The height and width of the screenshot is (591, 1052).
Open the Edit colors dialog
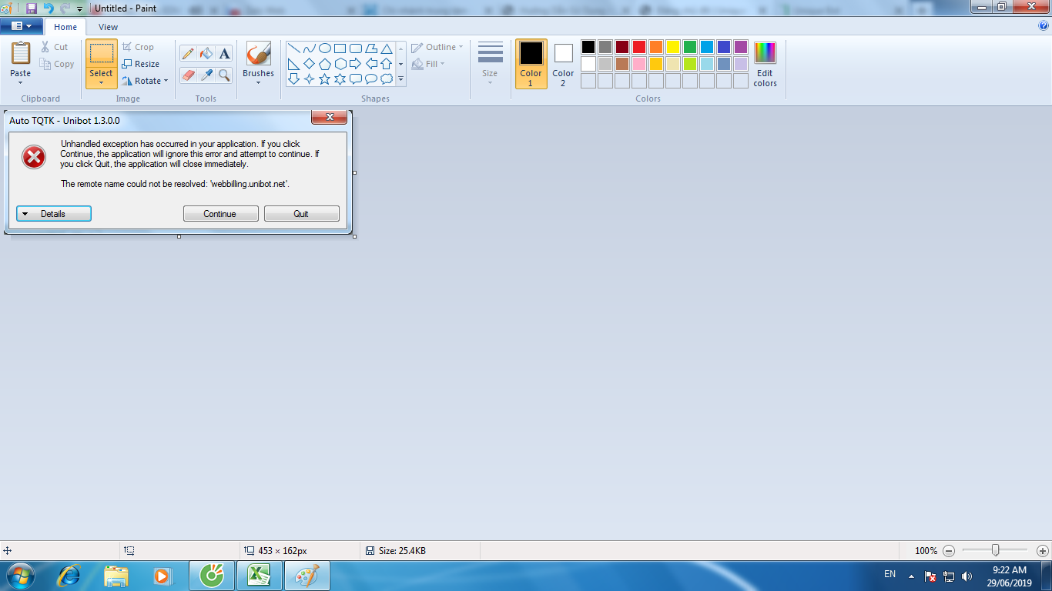pyautogui.click(x=765, y=64)
